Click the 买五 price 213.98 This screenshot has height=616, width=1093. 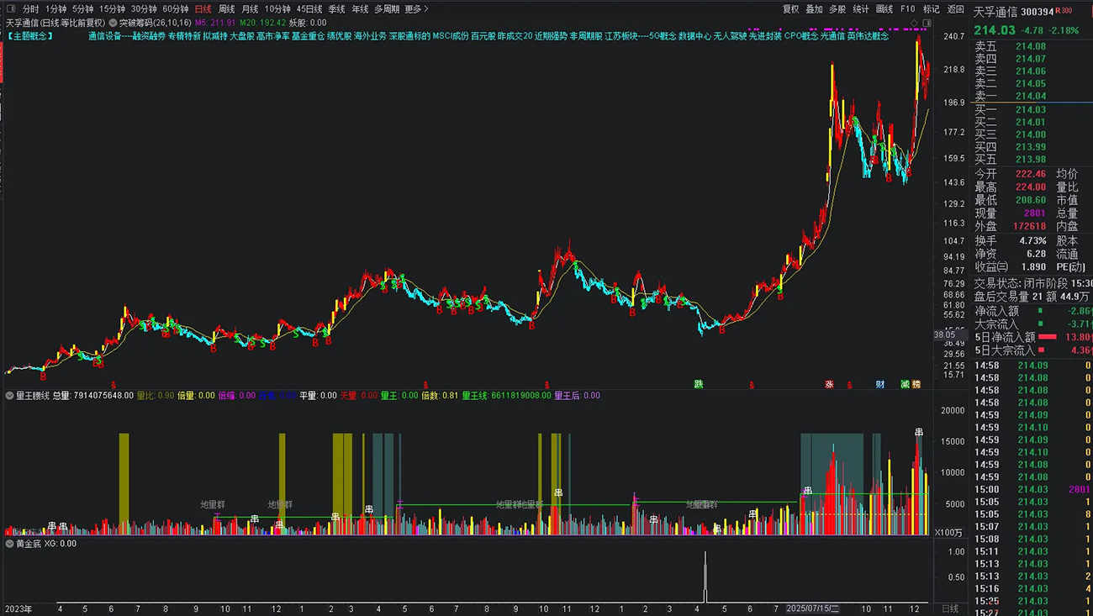coord(1031,159)
